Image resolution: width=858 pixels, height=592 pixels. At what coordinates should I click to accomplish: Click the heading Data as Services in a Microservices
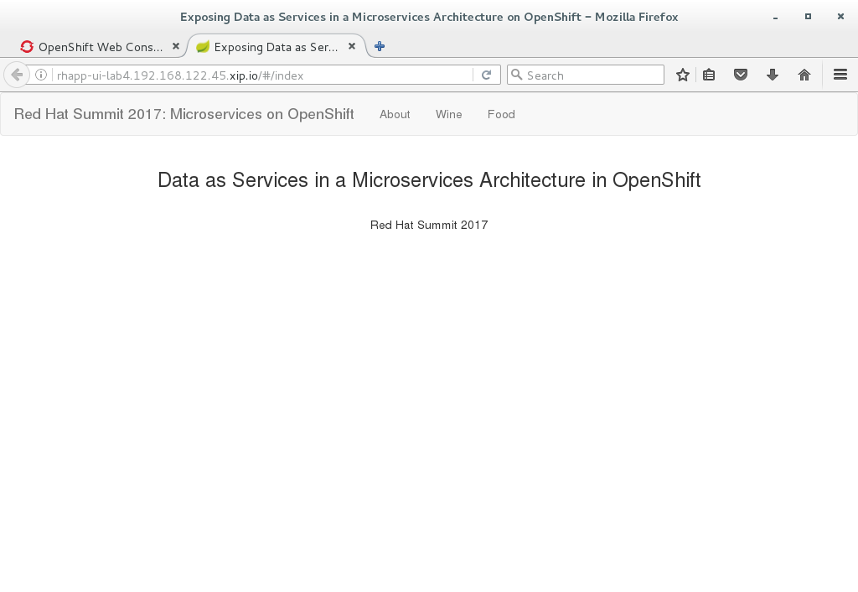pos(429,180)
